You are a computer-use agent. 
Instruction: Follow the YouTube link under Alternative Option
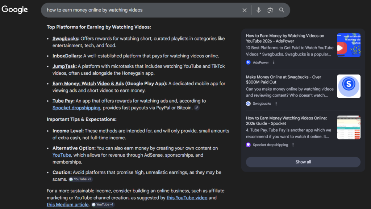click(x=62, y=155)
